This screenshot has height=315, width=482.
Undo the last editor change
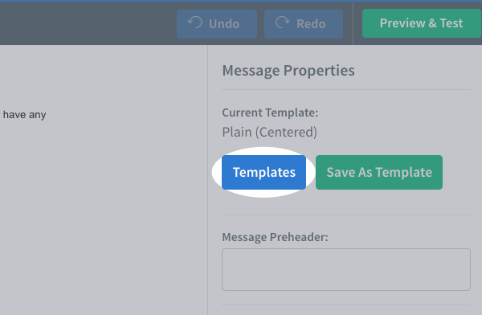click(217, 24)
